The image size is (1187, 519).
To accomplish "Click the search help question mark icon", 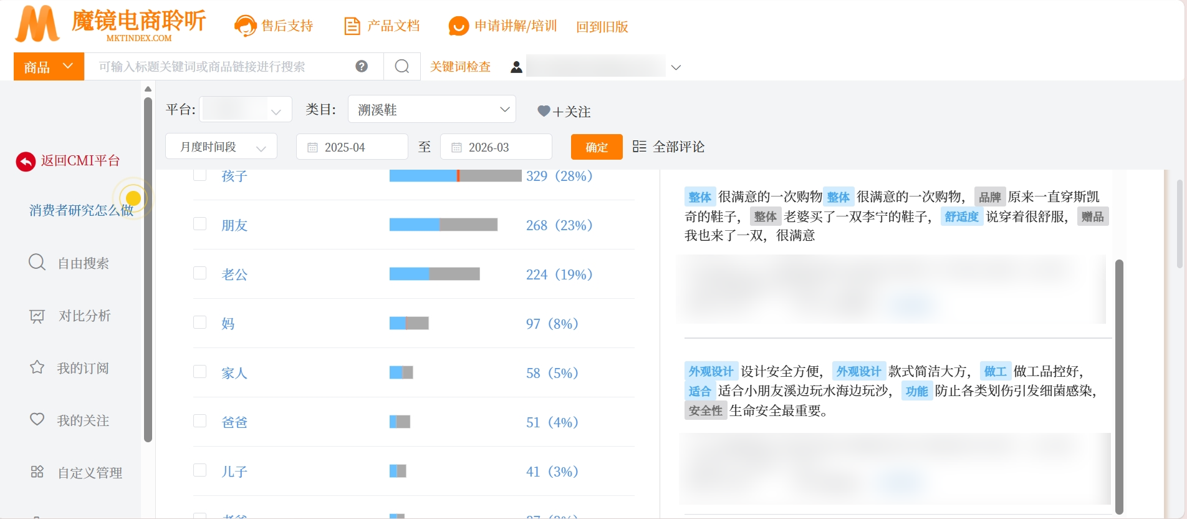I will (362, 66).
